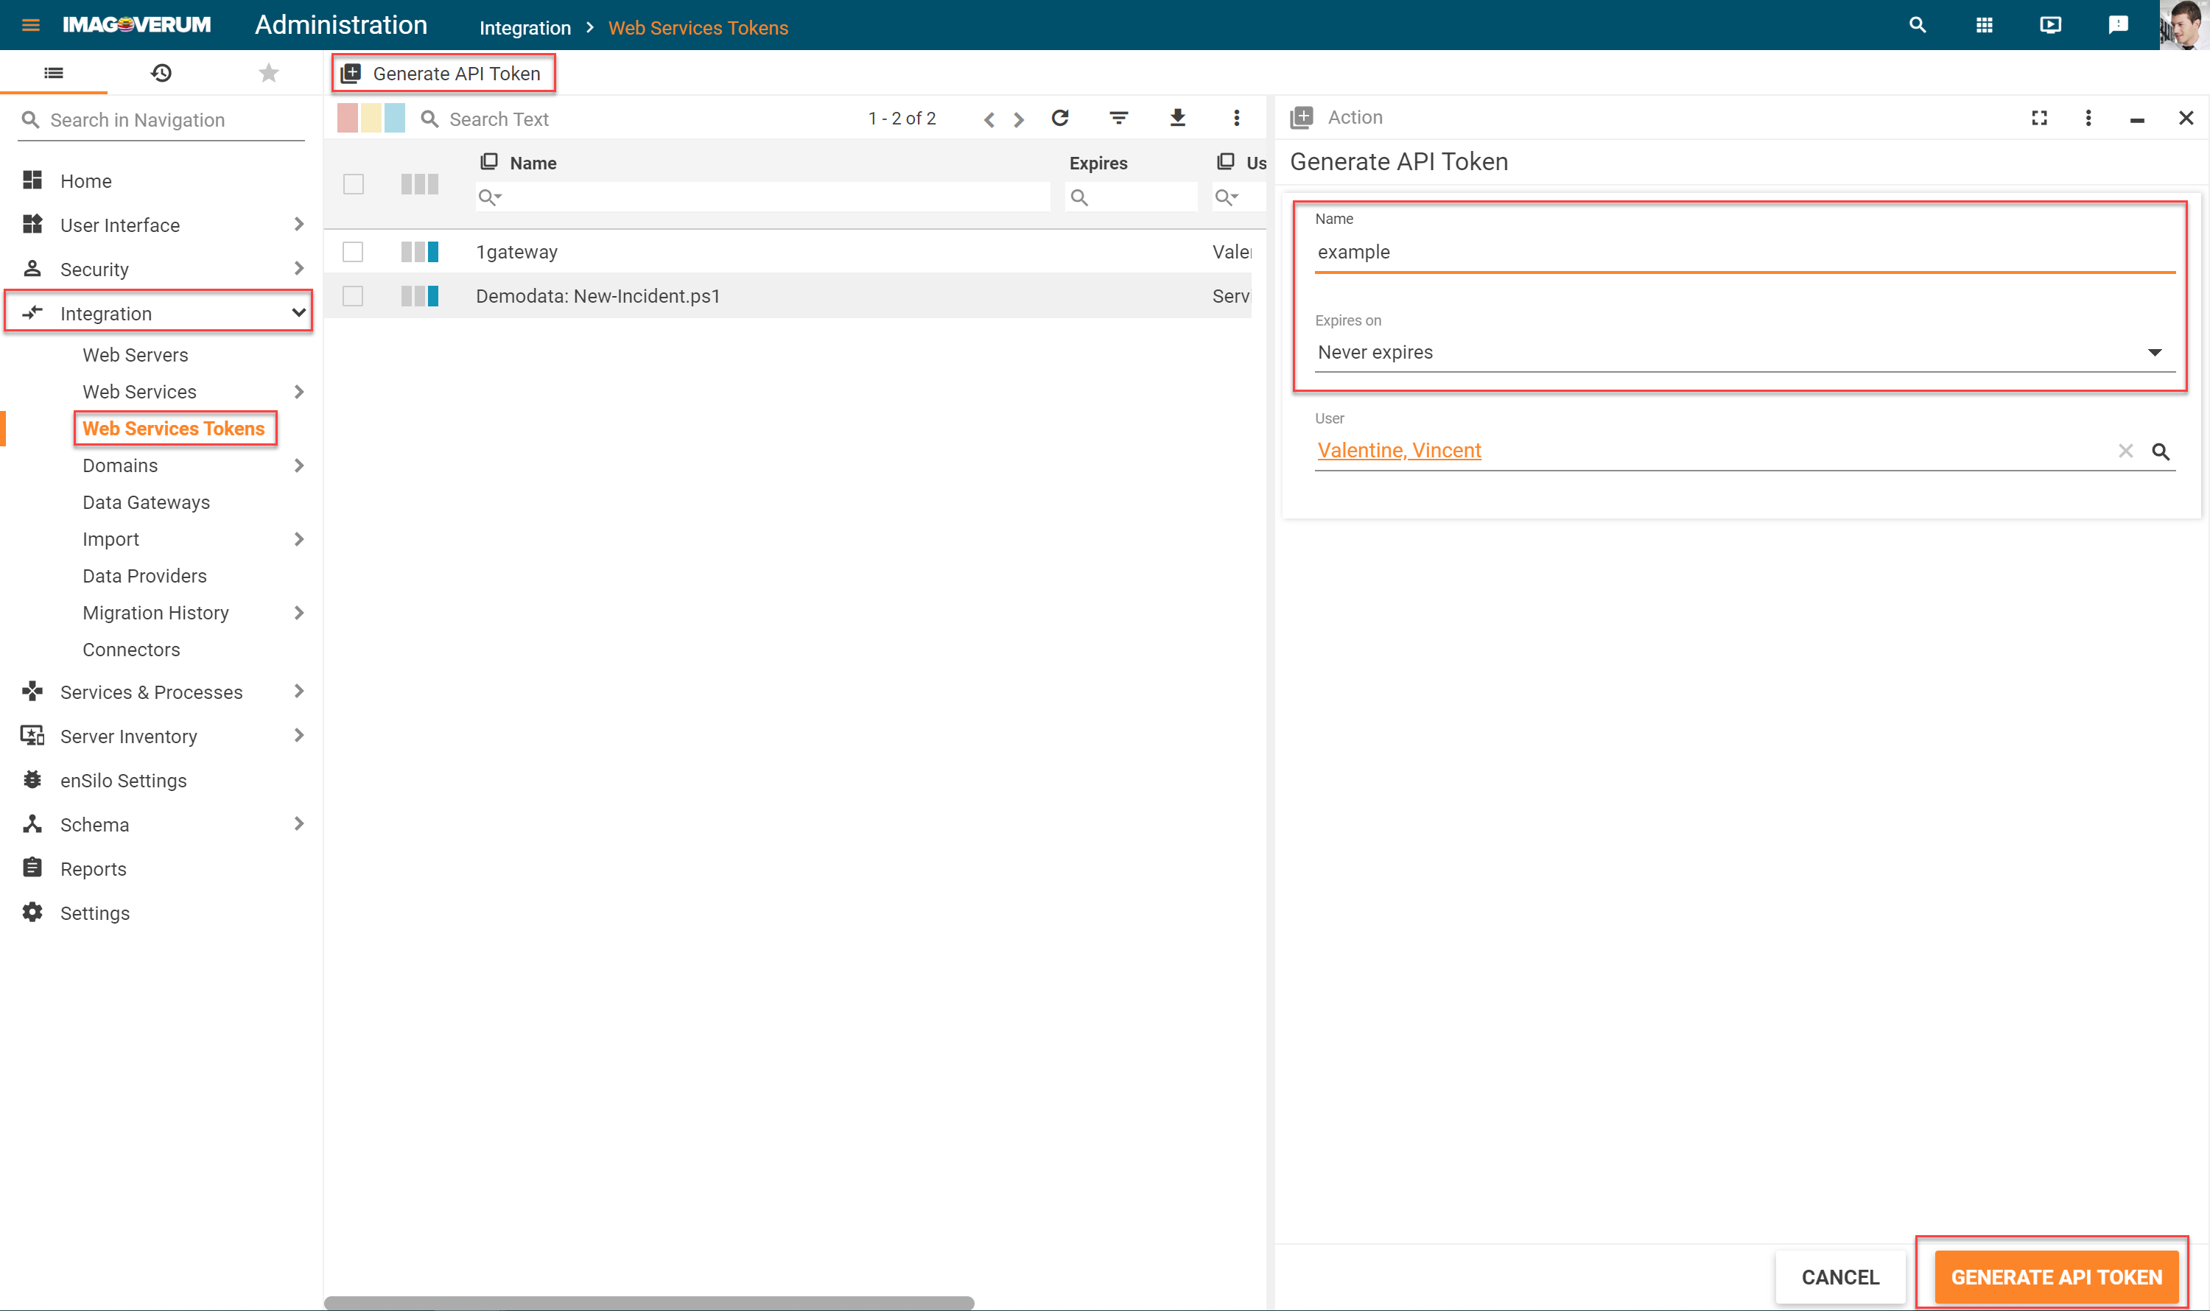2210x1311 pixels.
Task: Click the red color filter swatch
Action: coord(347,119)
